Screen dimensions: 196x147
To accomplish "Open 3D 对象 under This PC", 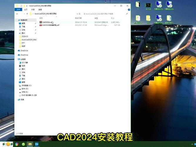I will 25,62.
